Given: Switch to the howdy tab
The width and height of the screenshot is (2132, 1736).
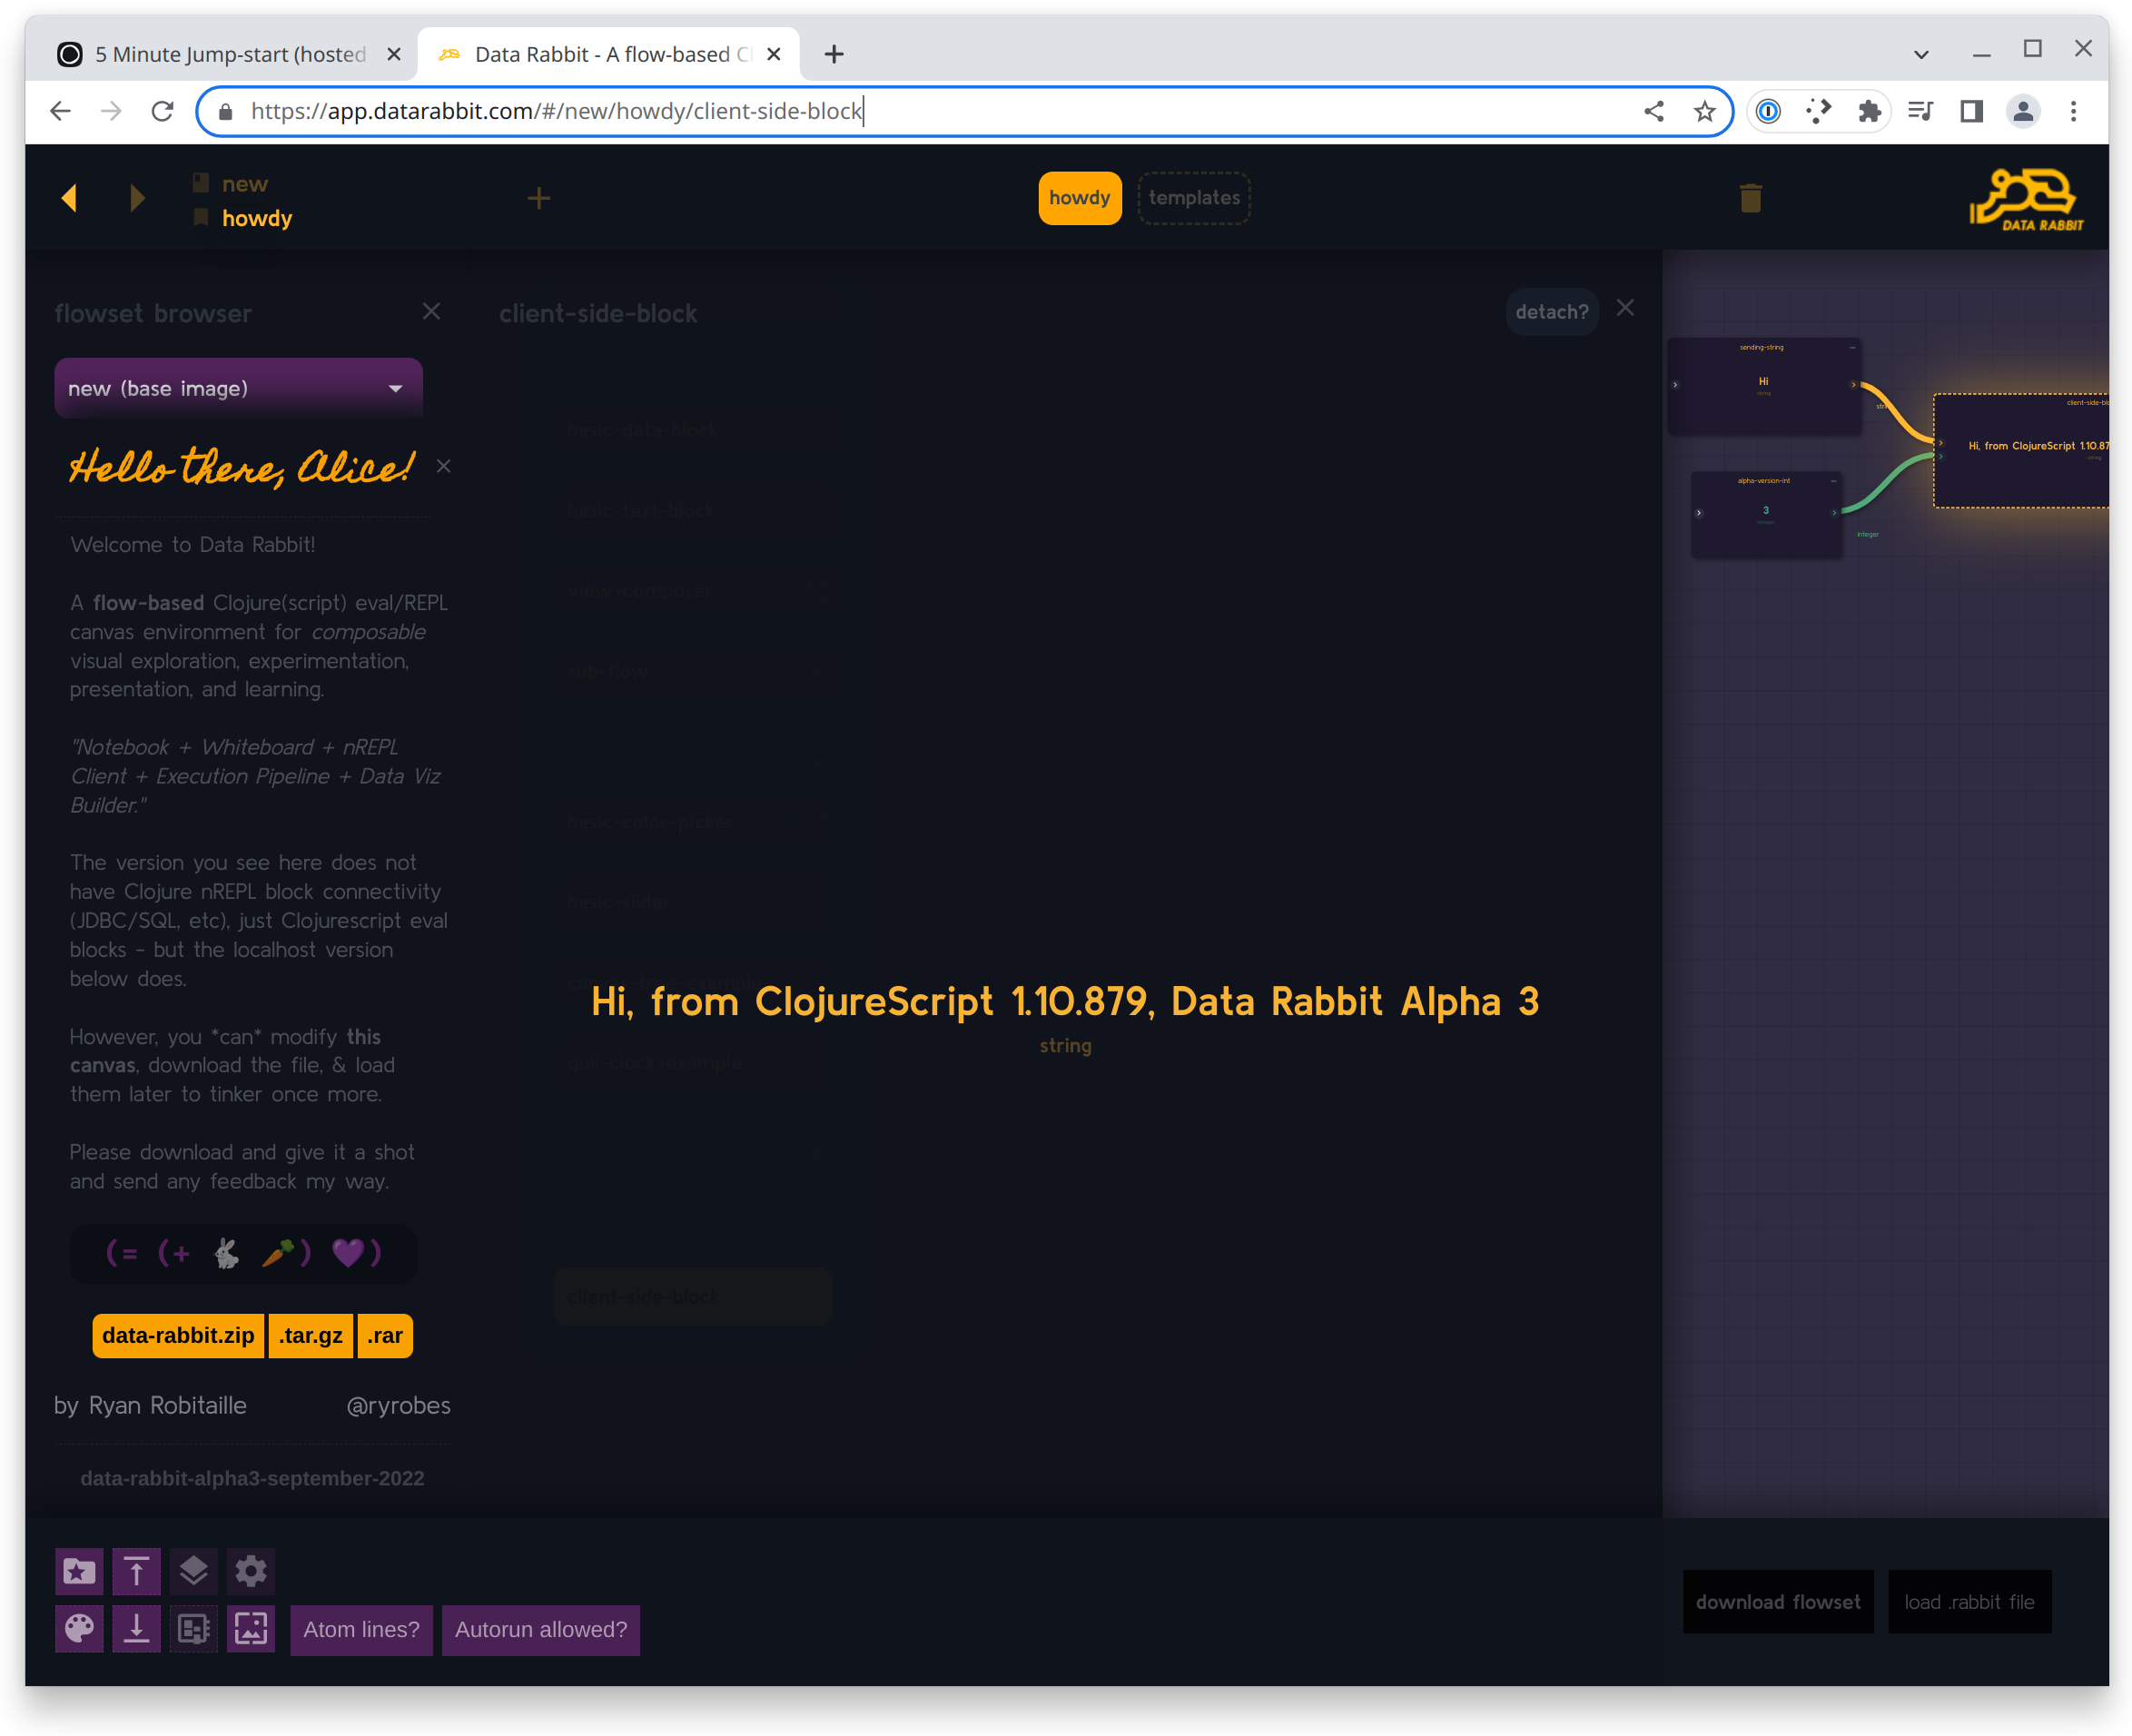Looking at the screenshot, I should pyautogui.click(x=1080, y=198).
